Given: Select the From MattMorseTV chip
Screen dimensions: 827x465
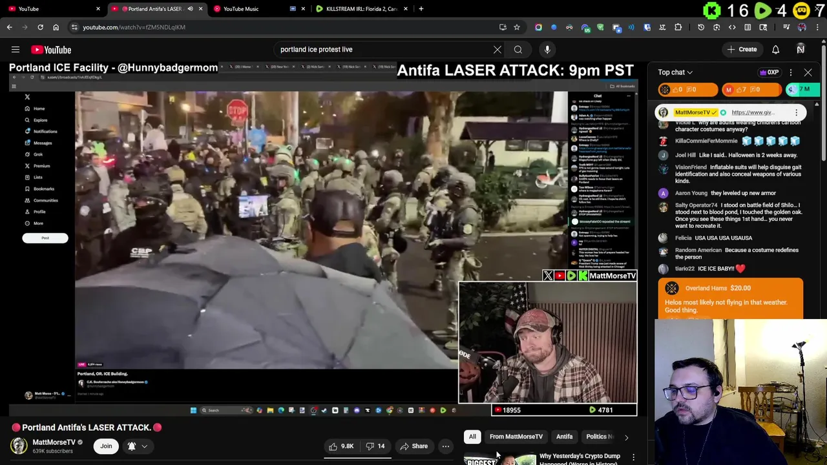Looking at the screenshot, I should click(516, 437).
